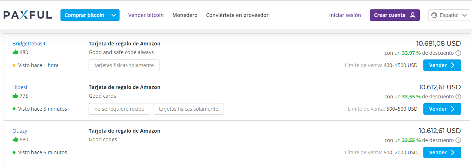Click Vender on the Hibest offer
This screenshot has width=472, height=164.
(442, 109)
